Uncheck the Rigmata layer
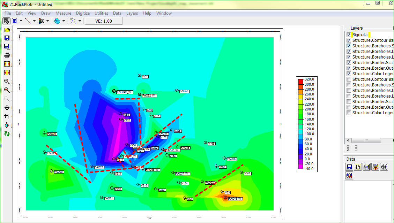The image size is (394, 223). (349, 34)
